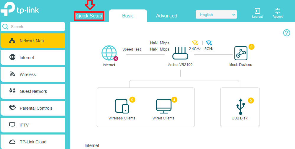Click the IPTV monitor icon
This screenshot has width=295, height=149.
tap(12, 125)
